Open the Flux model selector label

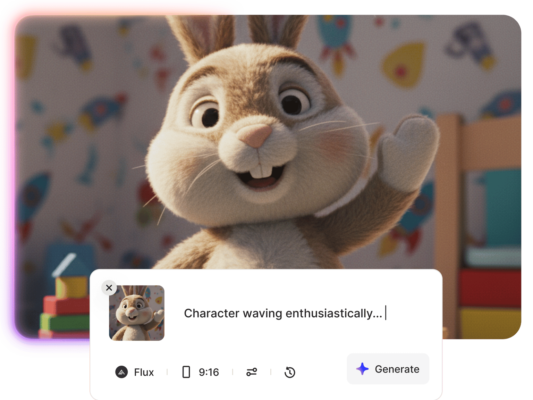coord(144,372)
